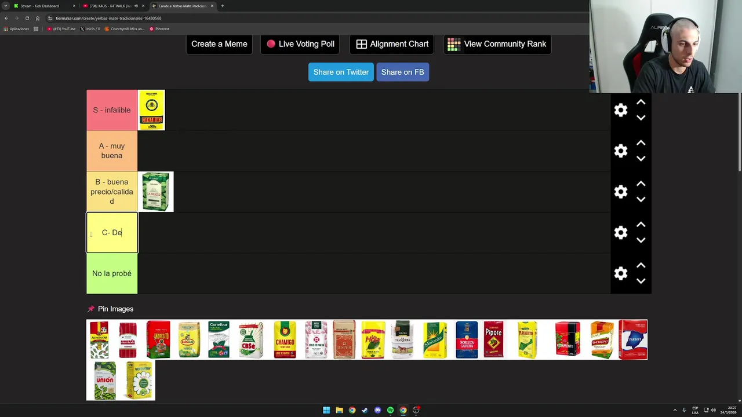Open settings gear for No la probé row
The width and height of the screenshot is (742, 417).
(621, 273)
